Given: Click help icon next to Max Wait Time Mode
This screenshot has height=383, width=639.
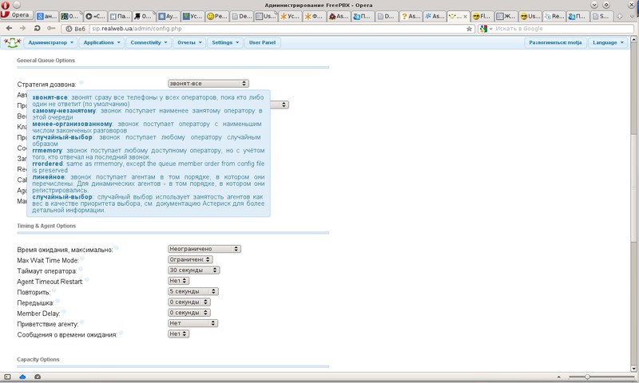Looking at the screenshot, I should click(x=82, y=258).
